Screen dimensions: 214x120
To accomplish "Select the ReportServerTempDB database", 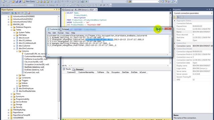I will point(21,115).
